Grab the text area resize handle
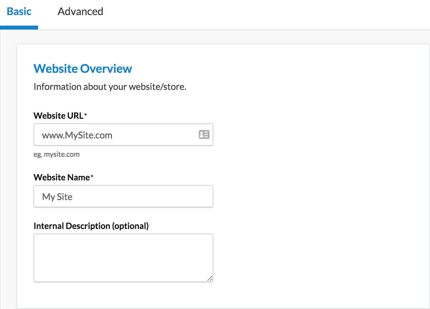The width and height of the screenshot is (430, 309). click(210, 278)
